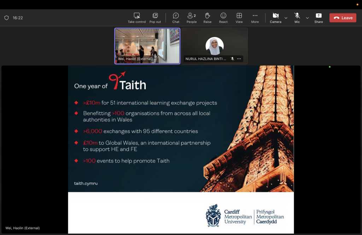This screenshot has height=235, width=362.
Task: Select NURUL HAZLINA BINTI participant tile
Action: pyautogui.click(x=215, y=46)
